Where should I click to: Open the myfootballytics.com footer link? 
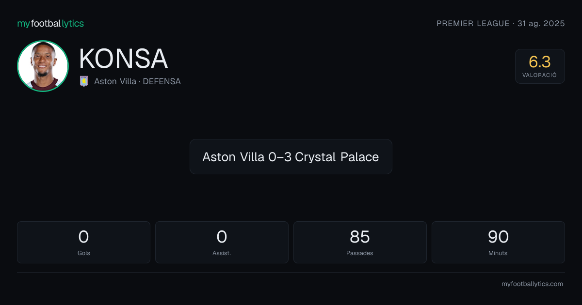pos(532,284)
